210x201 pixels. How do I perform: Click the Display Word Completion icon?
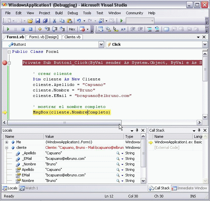[123, 29]
